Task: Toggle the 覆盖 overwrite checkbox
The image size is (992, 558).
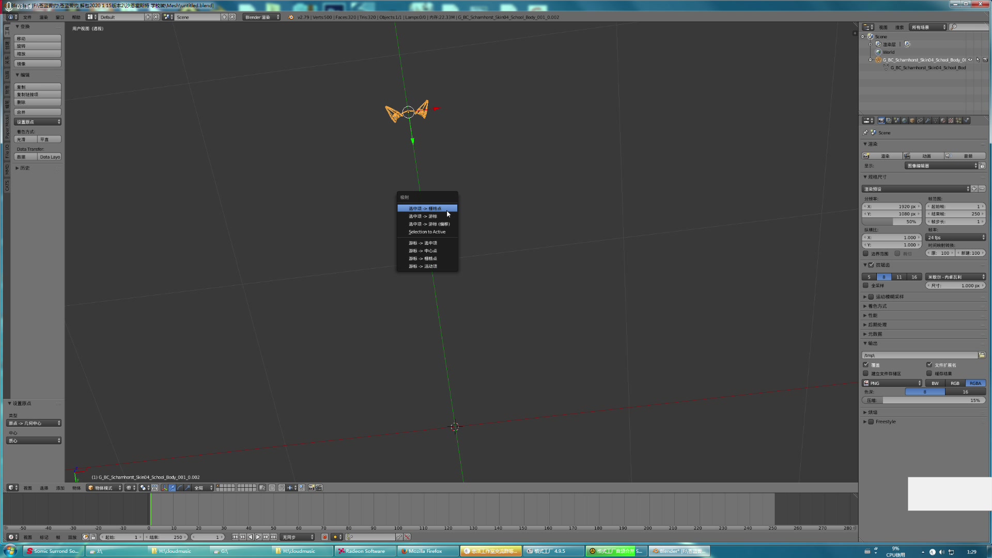Action: click(866, 365)
